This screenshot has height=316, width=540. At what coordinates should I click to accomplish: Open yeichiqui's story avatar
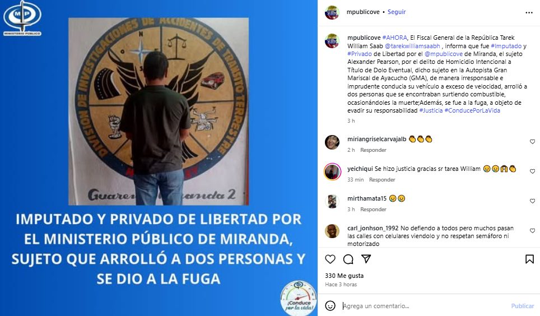pos(332,171)
